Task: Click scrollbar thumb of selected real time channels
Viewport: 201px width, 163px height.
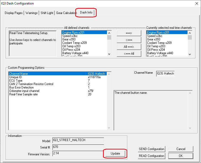Action: (190, 38)
